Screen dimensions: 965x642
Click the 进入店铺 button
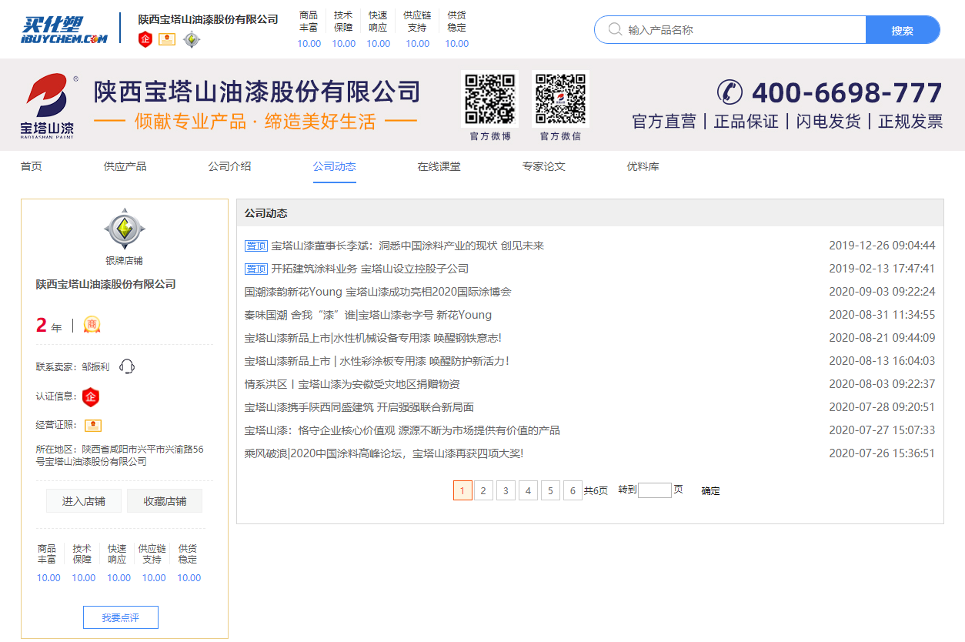pos(84,501)
